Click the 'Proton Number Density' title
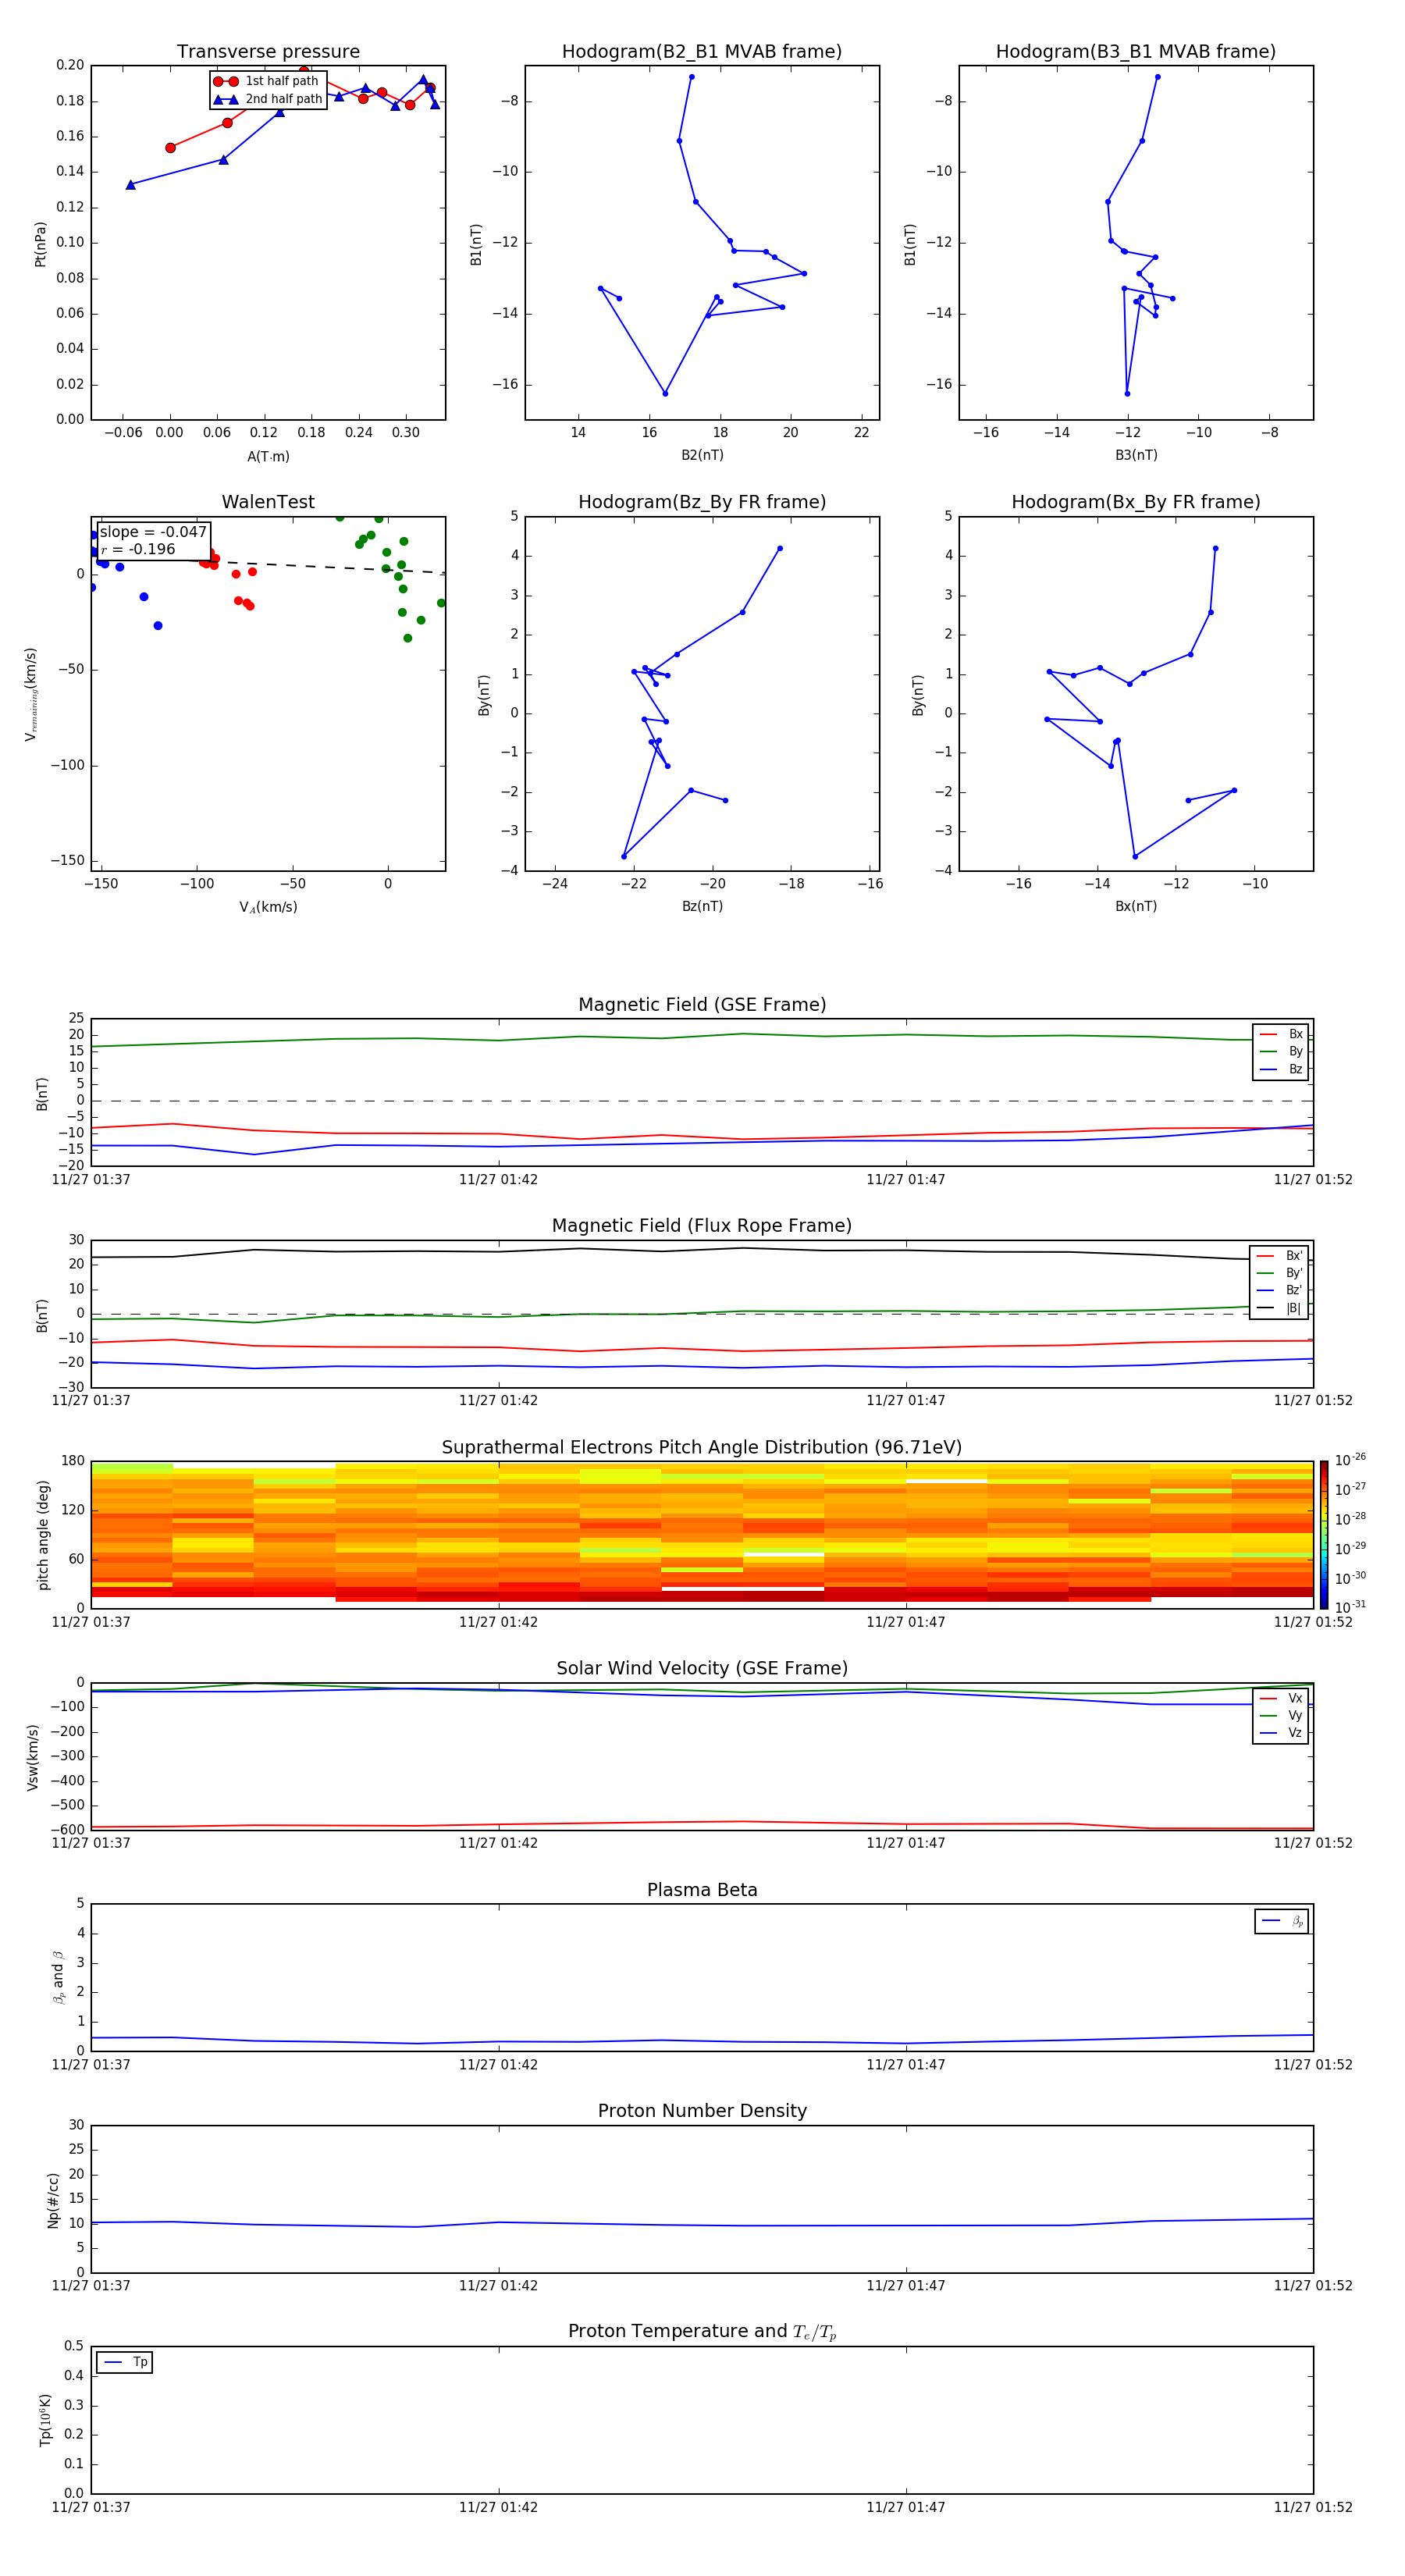 coord(702,2112)
